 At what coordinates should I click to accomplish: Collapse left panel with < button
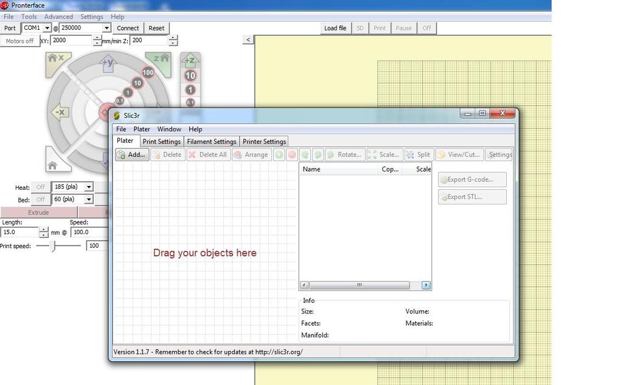pyautogui.click(x=248, y=40)
